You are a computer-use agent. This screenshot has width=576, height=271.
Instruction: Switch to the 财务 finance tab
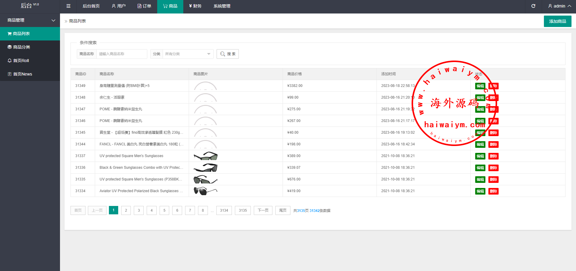195,6
